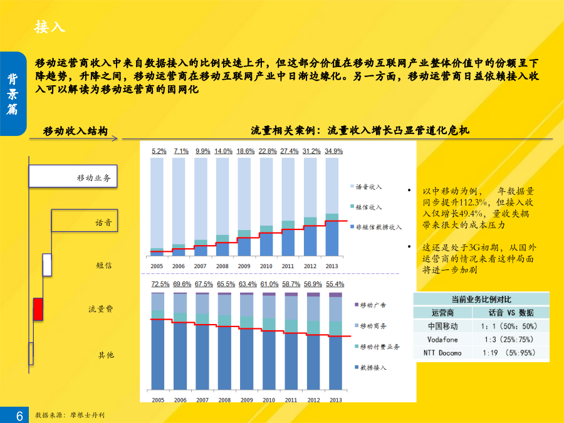
Task: Click the 7.1% data label
Action: tap(181, 151)
